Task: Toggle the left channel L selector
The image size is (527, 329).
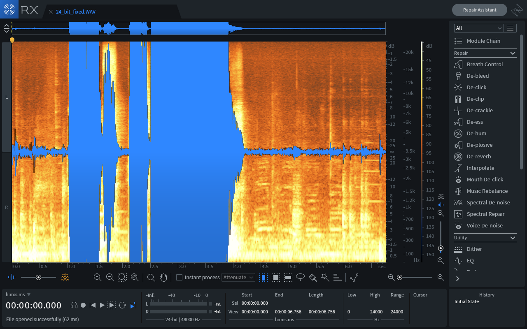Action: (7, 97)
